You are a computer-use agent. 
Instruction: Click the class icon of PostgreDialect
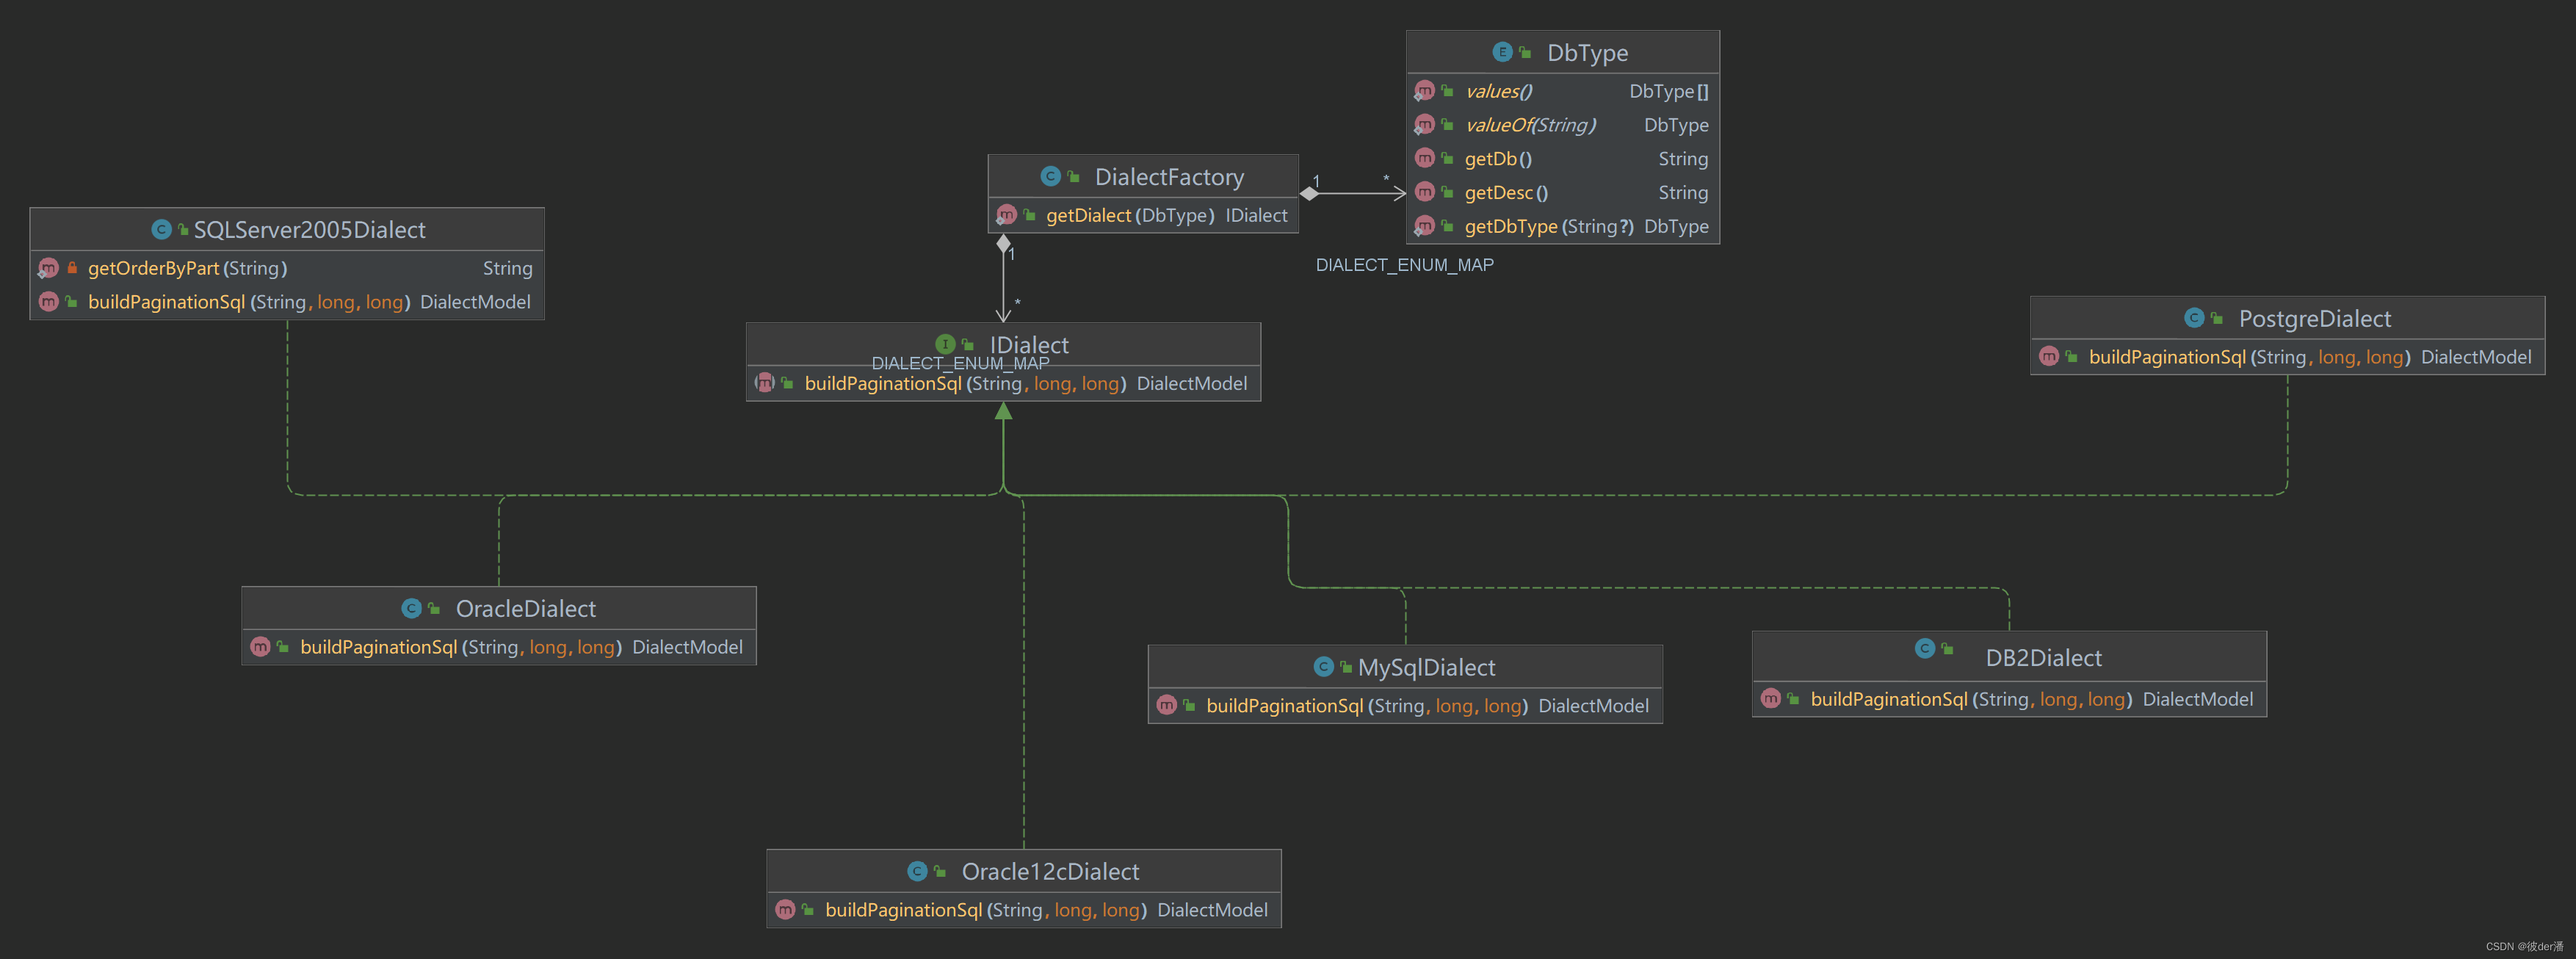(2194, 318)
